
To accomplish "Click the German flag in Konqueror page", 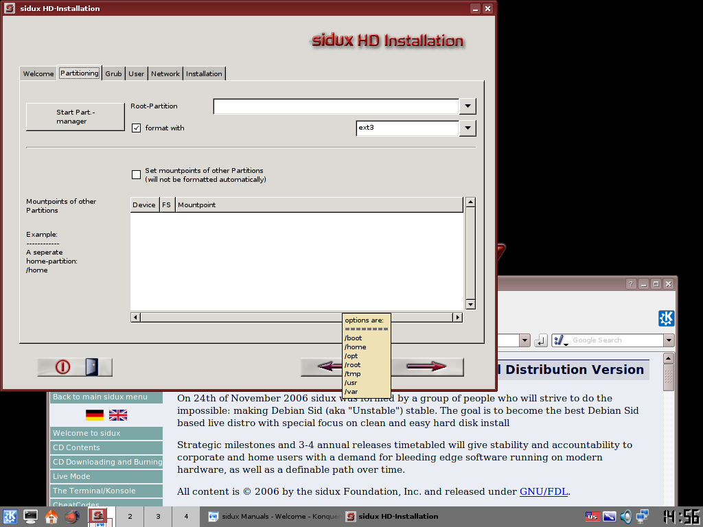I will click(x=95, y=415).
